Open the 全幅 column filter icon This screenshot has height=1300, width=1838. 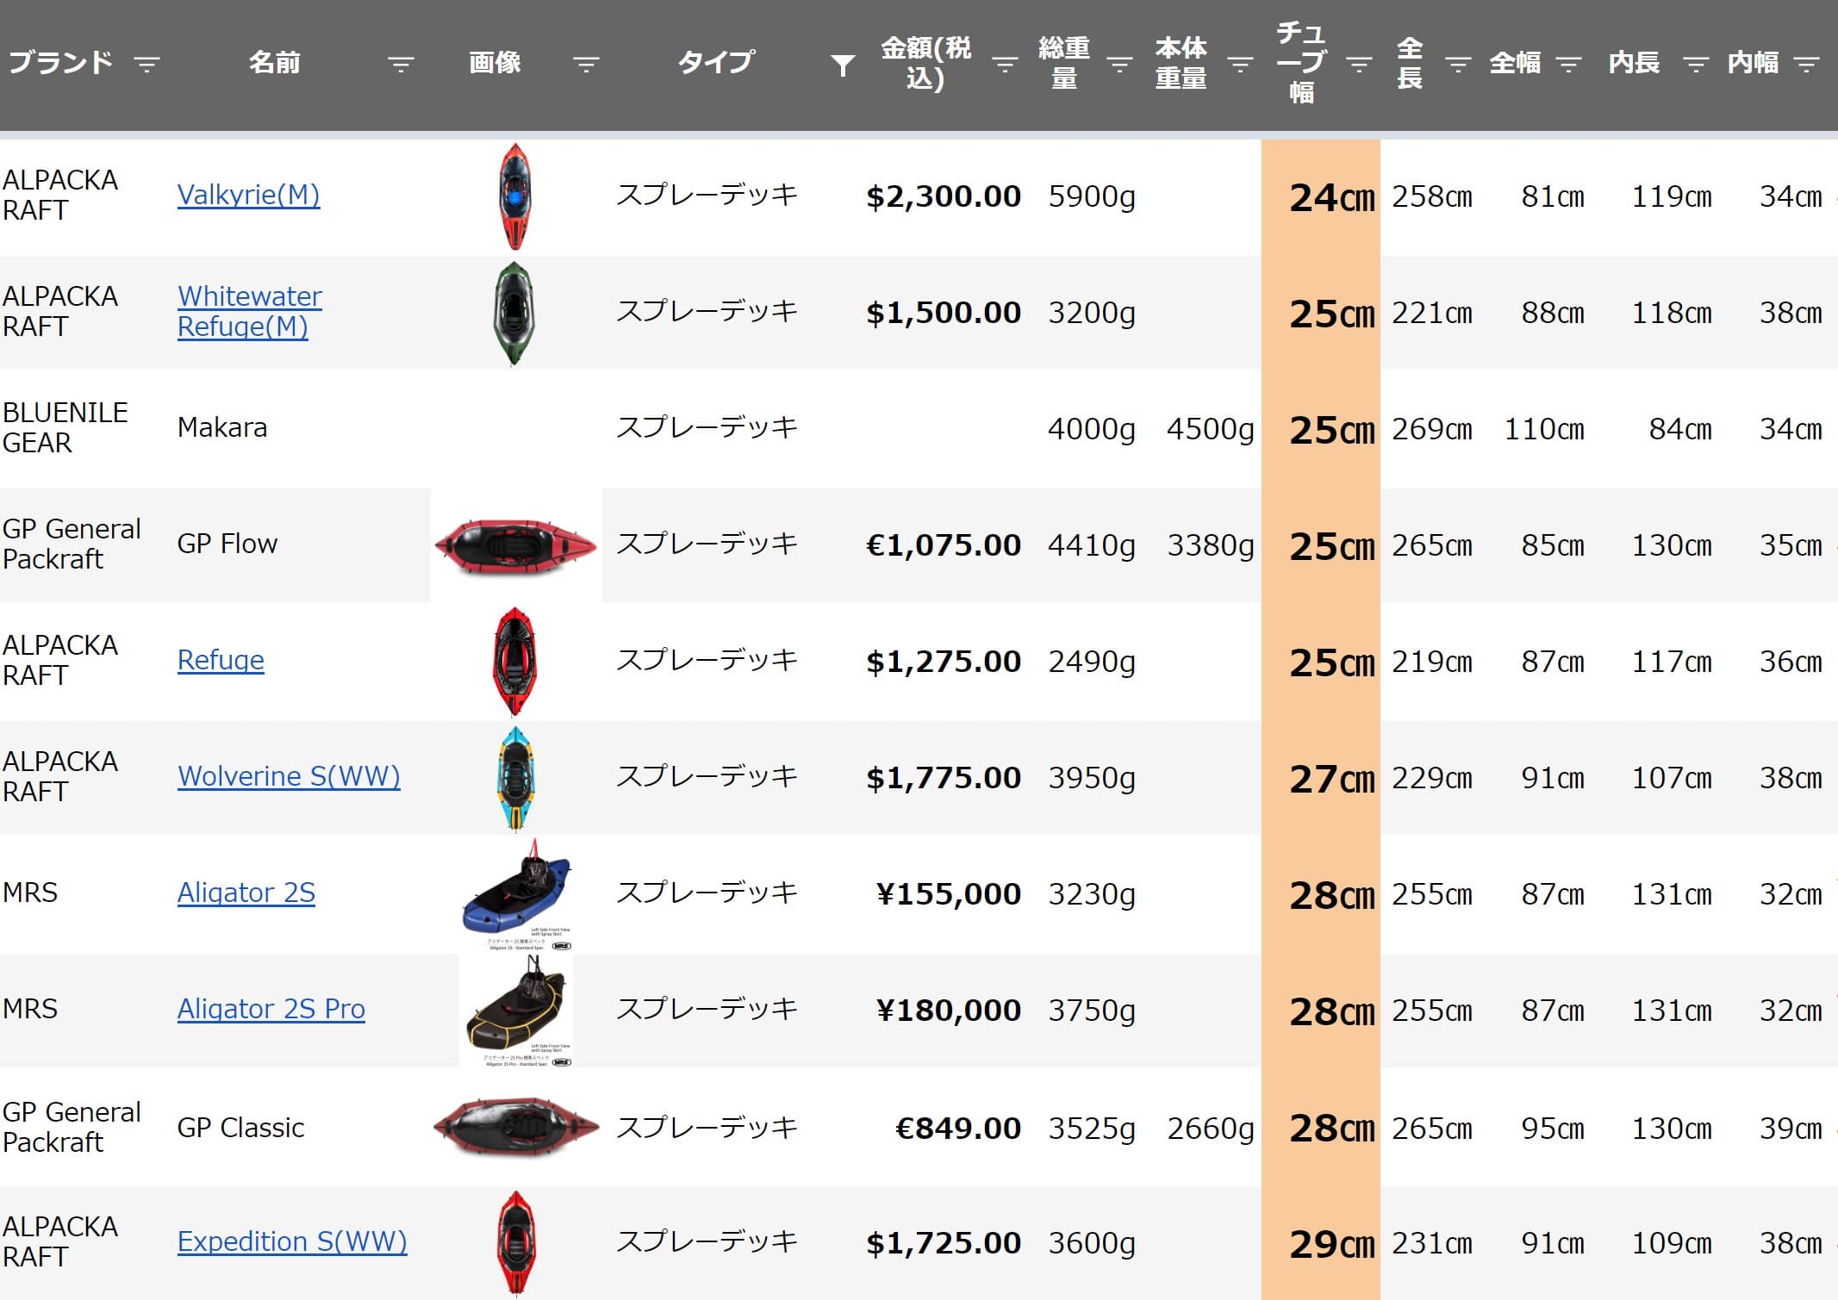coord(1569,64)
